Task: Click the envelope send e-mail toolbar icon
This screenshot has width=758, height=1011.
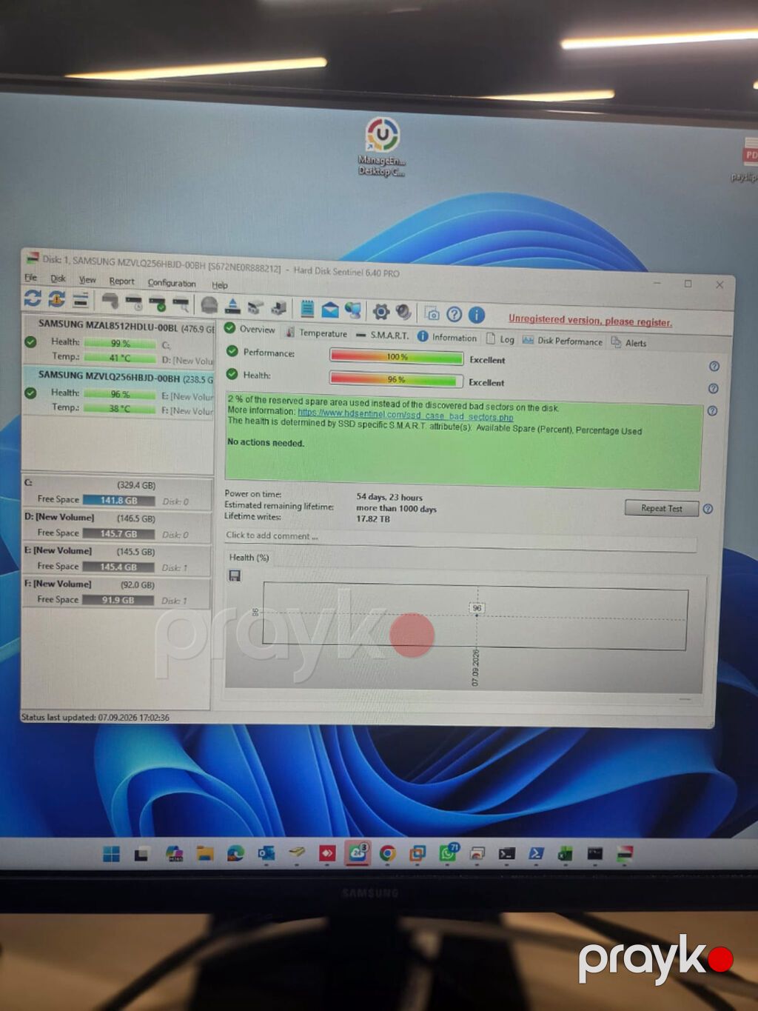Action: coord(330,310)
